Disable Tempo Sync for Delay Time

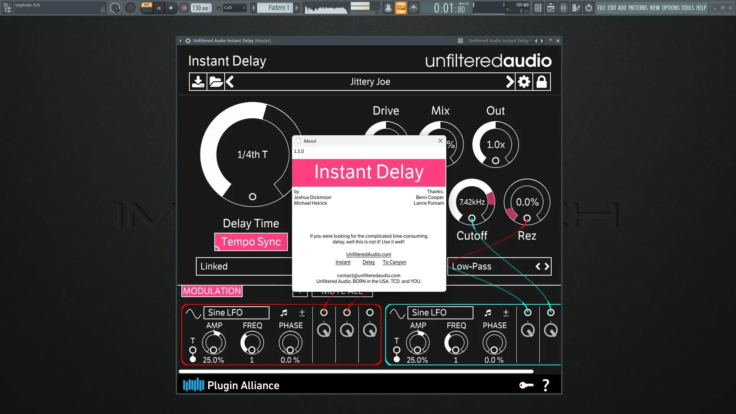251,242
